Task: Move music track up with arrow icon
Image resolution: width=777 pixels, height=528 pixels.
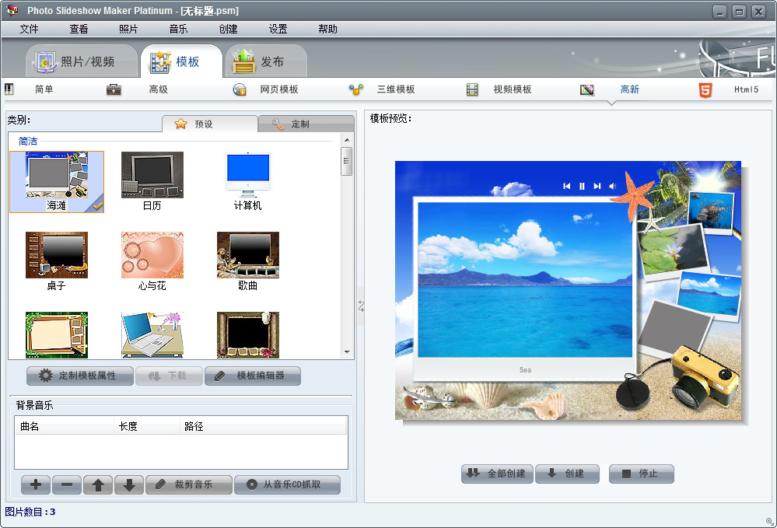Action: (97, 484)
